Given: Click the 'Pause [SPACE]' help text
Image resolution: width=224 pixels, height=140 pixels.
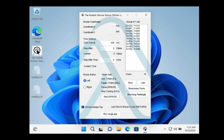Looking at the screenshot, I should coord(108,87).
